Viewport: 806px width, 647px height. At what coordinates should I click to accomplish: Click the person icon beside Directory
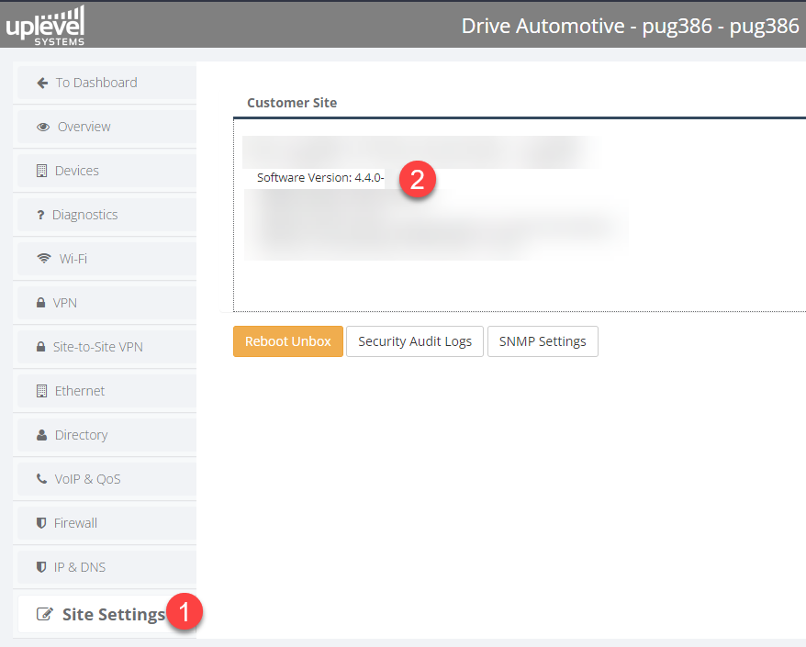(x=41, y=435)
